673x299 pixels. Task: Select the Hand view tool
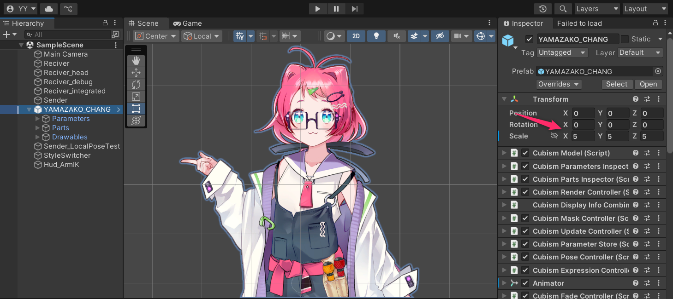(x=136, y=61)
